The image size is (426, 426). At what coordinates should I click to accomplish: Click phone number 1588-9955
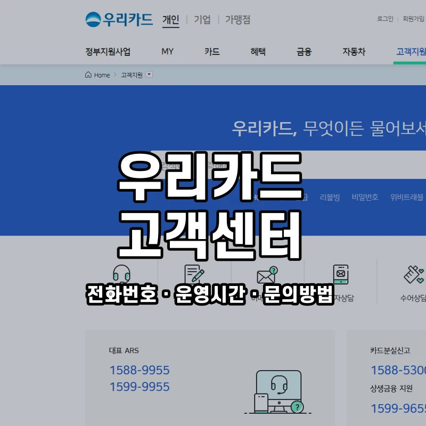[x=140, y=370]
